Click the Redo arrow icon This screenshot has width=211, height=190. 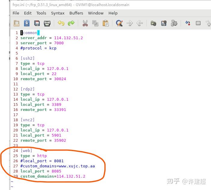coord(71,23)
